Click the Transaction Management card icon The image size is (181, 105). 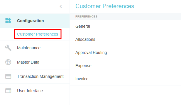click(8, 76)
